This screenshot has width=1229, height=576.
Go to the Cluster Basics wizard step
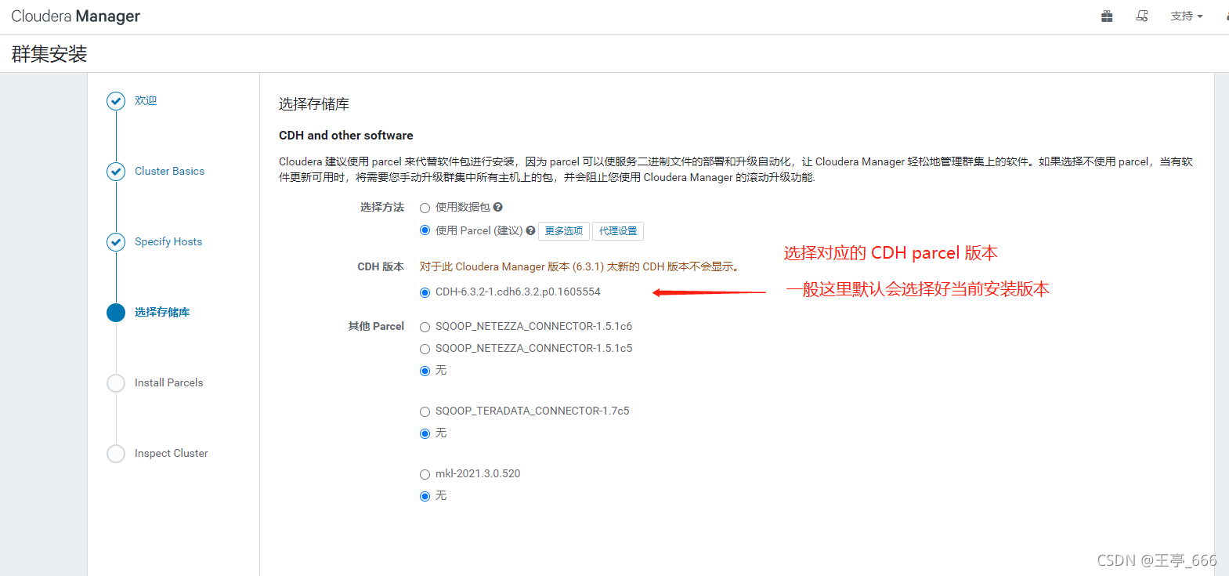(x=169, y=171)
